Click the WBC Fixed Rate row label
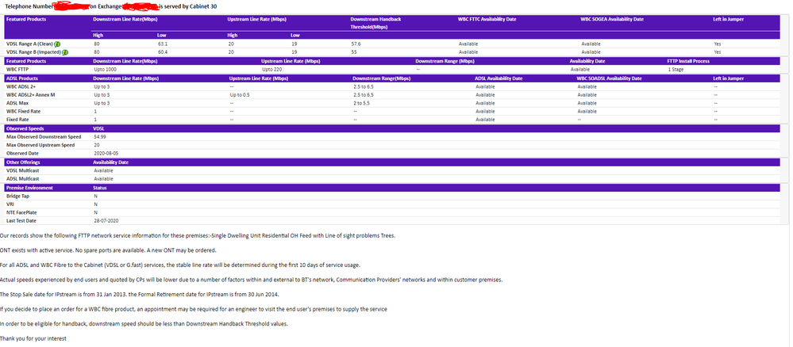 pyautogui.click(x=24, y=112)
